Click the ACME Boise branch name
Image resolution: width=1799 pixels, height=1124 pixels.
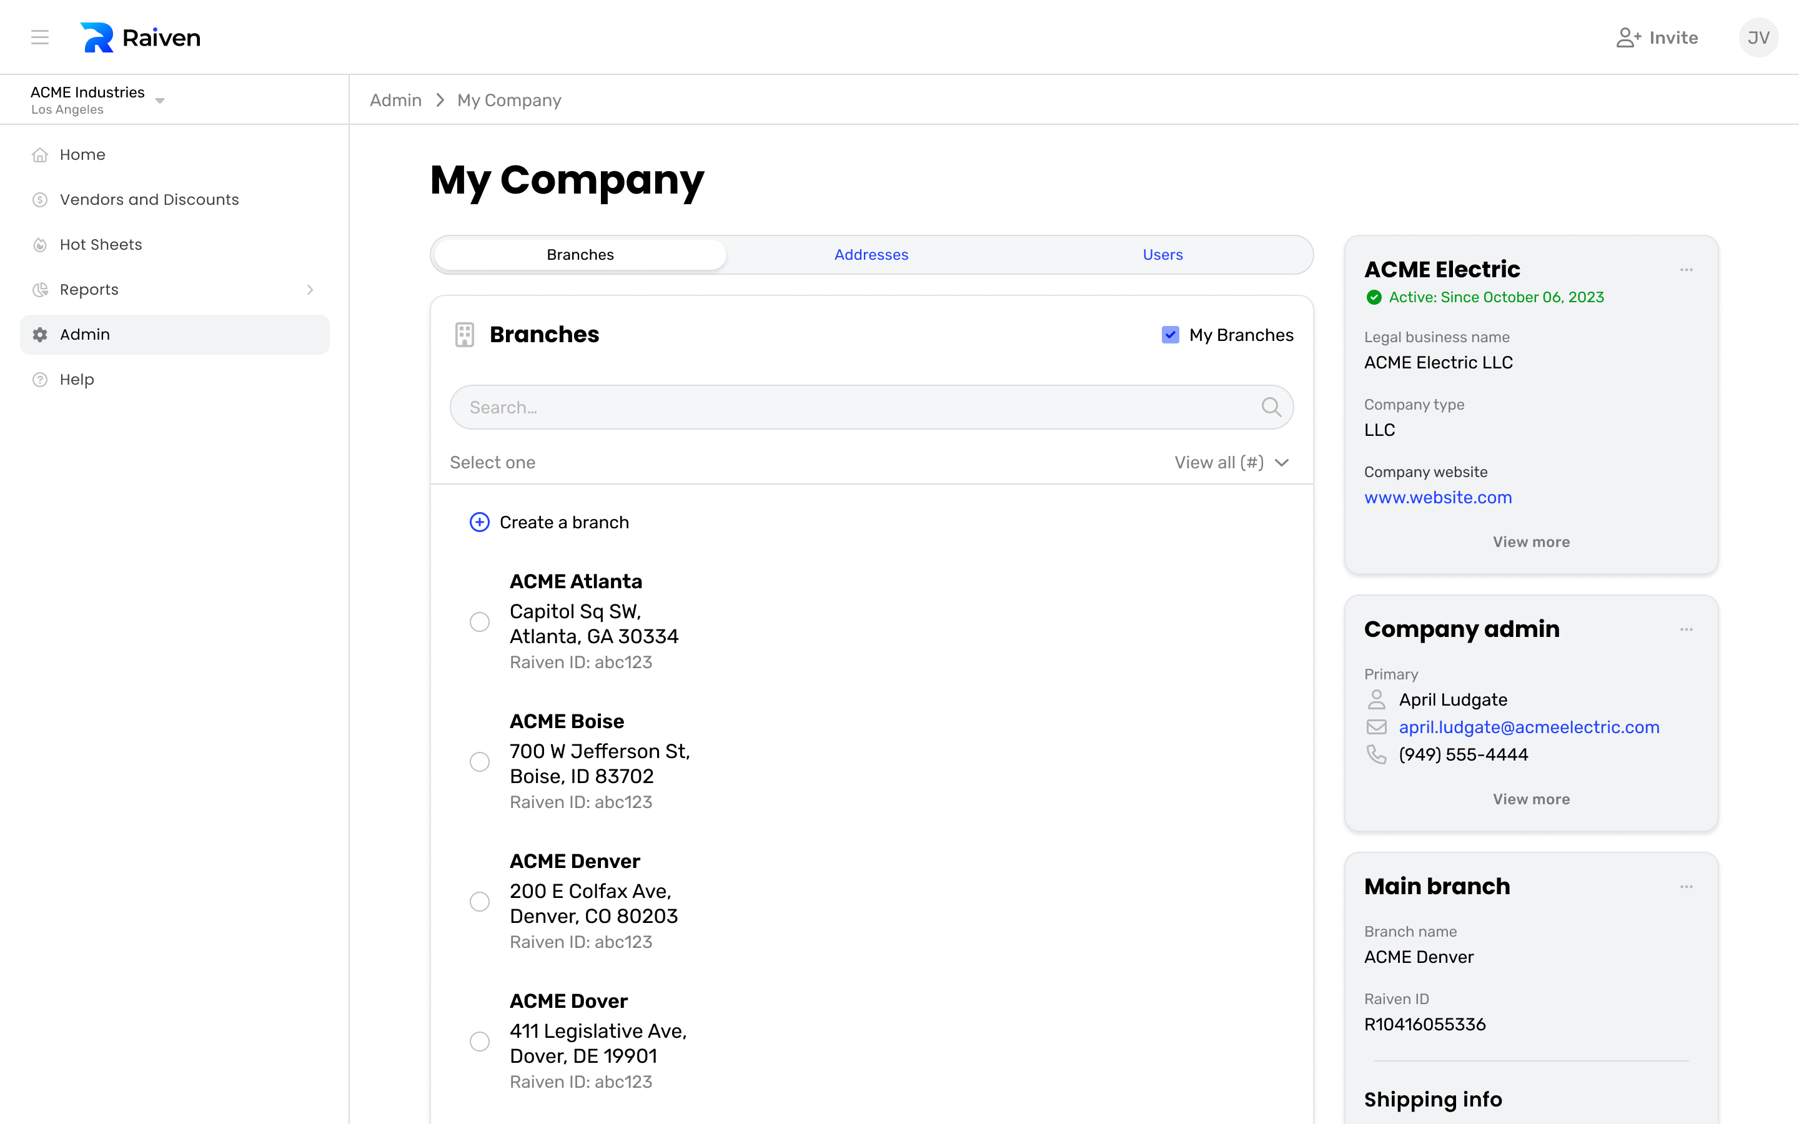click(567, 721)
